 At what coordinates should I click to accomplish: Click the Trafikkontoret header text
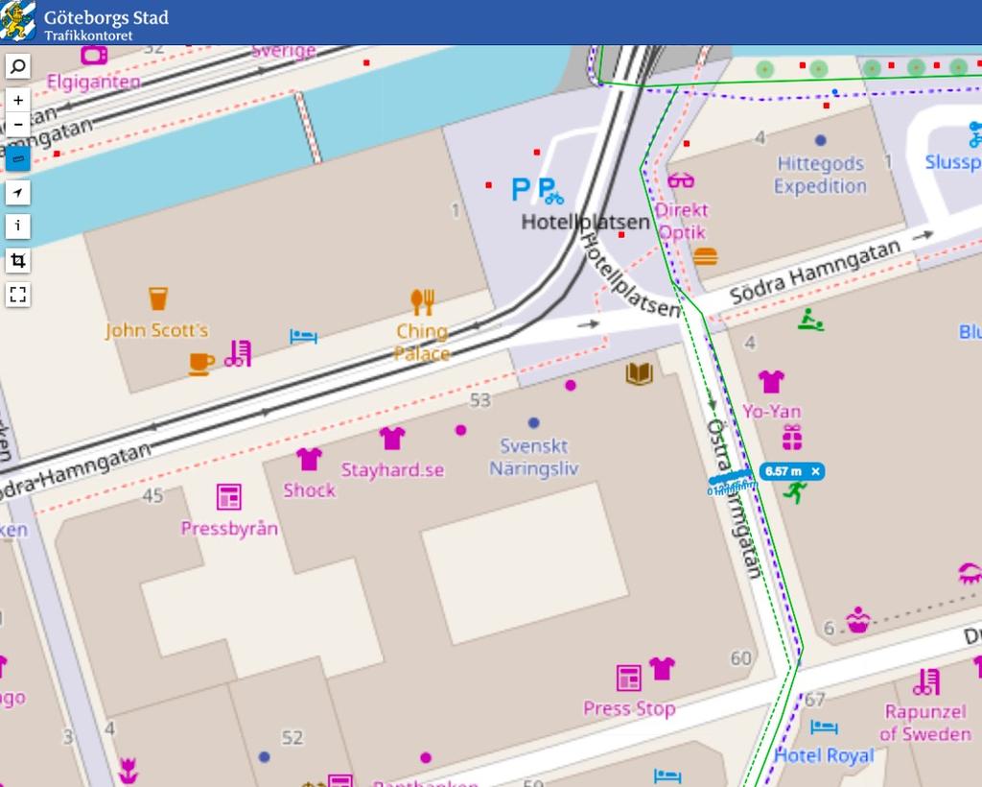click(x=88, y=36)
